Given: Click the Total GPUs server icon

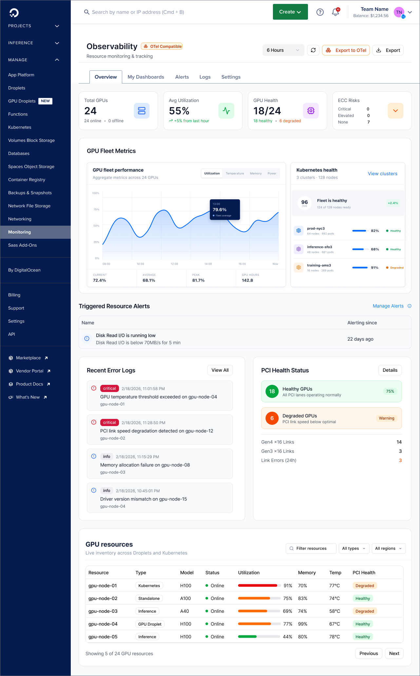Looking at the screenshot, I should (142, 111).
